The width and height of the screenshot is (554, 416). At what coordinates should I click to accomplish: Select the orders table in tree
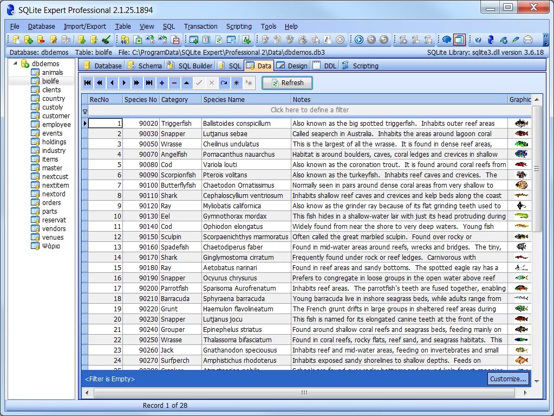[51, 203]
